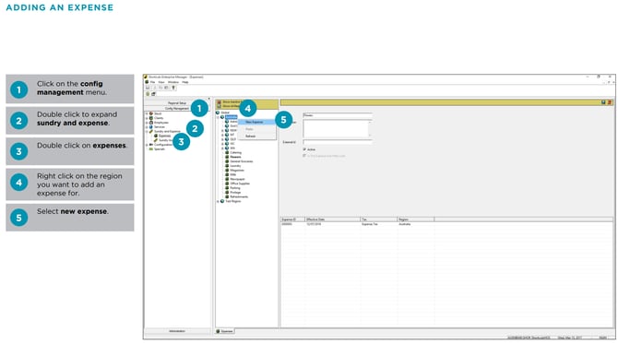Click the Employees icon in the tree
Screen dimensions: 618x344
pos(151,123)
